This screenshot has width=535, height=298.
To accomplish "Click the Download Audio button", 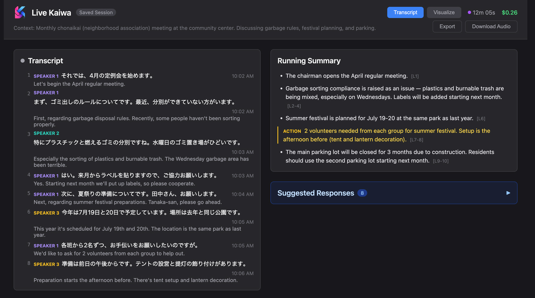I will click(491, 26).
